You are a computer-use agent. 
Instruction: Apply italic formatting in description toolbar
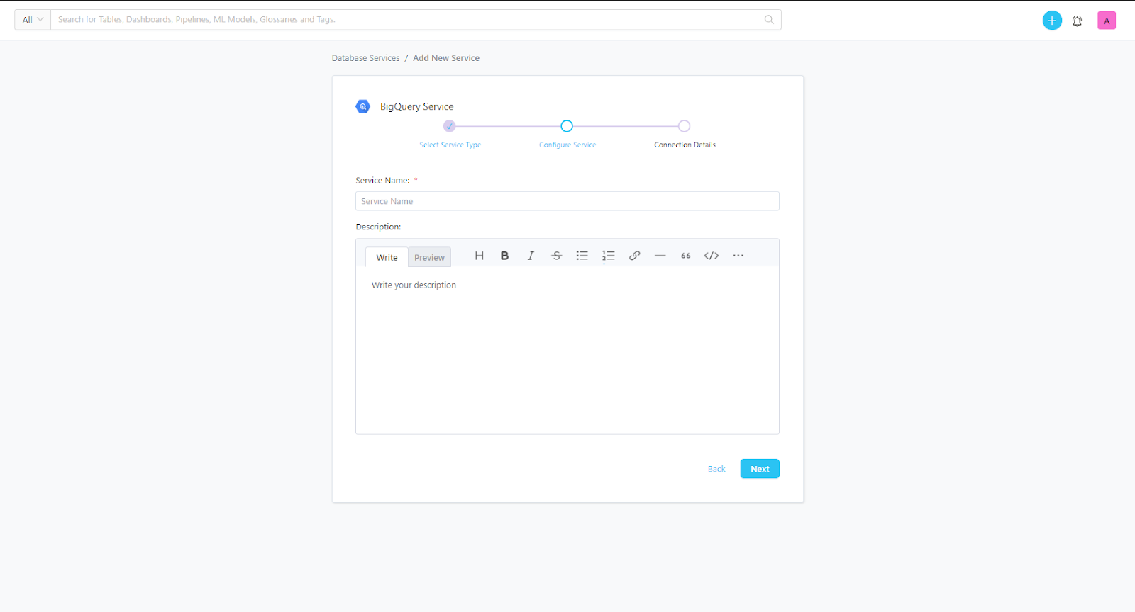531,256
